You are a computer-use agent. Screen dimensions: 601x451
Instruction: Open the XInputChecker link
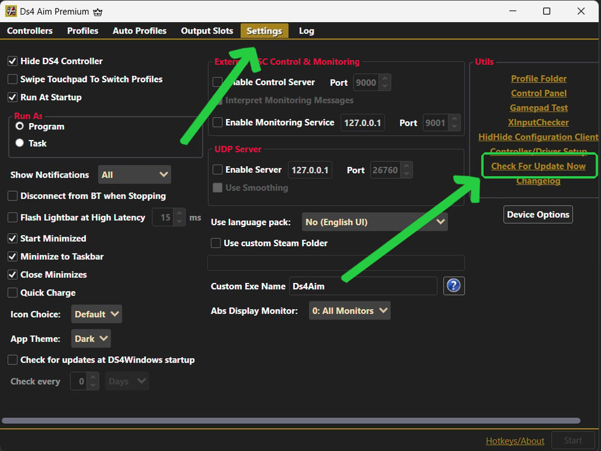(x=538, y=122)
